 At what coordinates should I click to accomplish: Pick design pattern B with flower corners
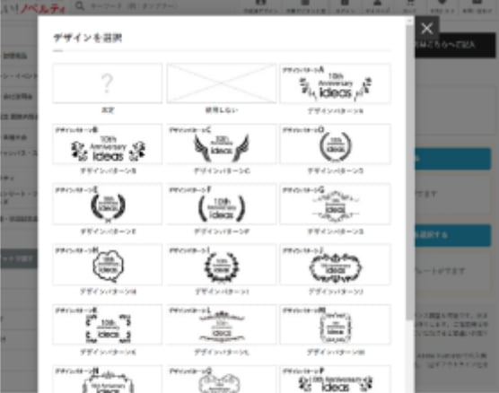point(107,144)
